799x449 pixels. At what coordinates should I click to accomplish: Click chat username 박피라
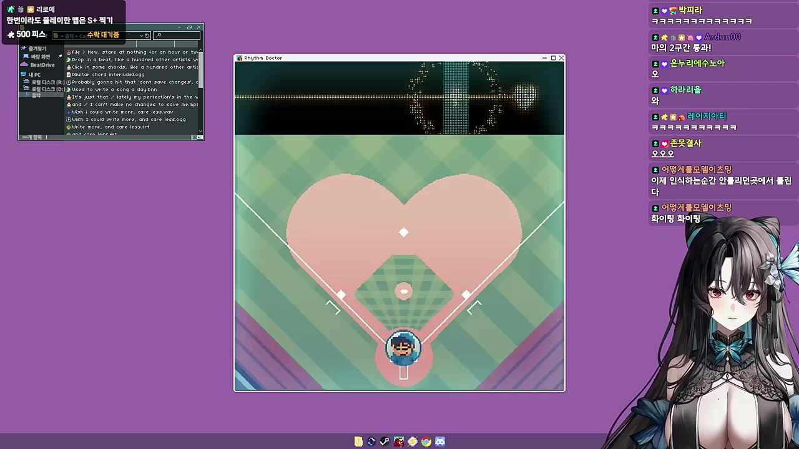690,11
